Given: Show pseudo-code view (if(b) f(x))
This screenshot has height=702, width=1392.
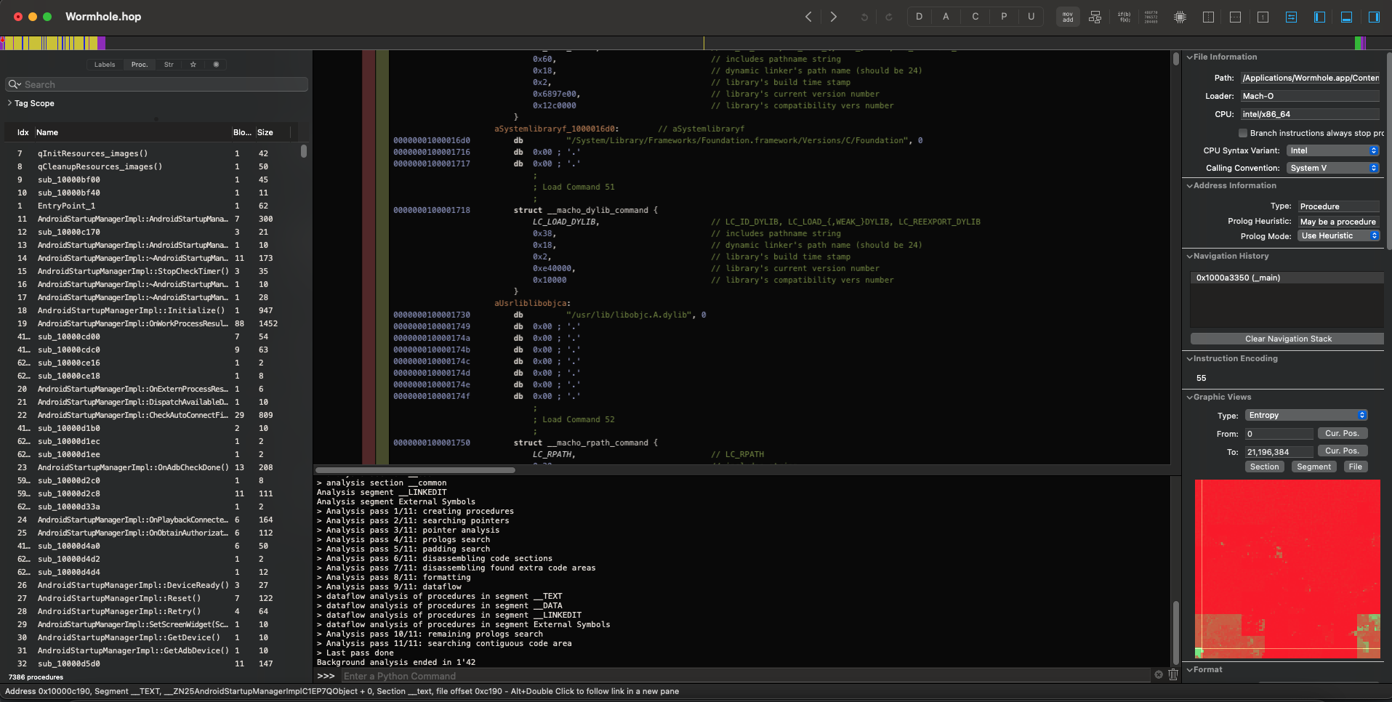Looking at the screenshot, I should (1124, 17).
